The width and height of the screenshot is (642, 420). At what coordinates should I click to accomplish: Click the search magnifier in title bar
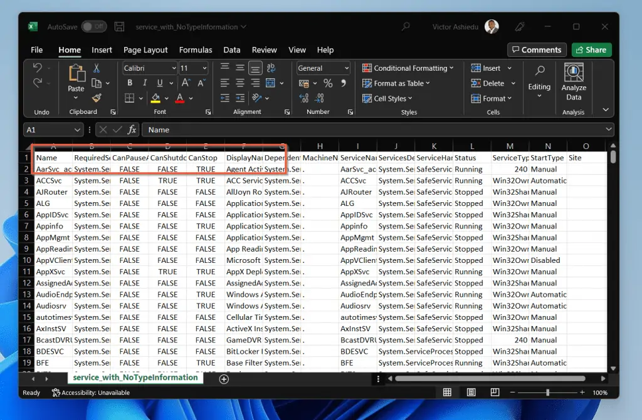[x=406, y=26]
